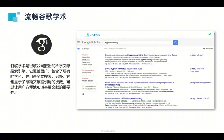Click the slide title 流畅谷歌学术

point(45,16)
